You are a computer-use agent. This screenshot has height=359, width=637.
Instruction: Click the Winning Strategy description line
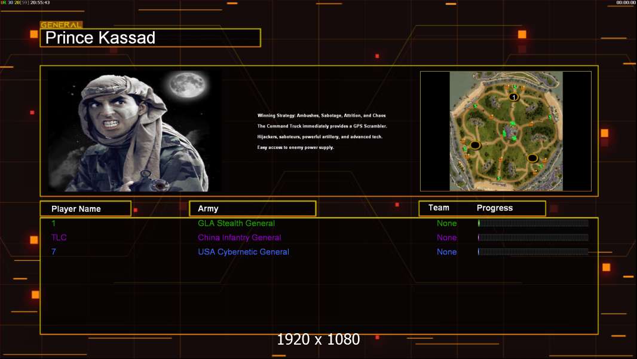pyautogui.click(x=321, y=115)
